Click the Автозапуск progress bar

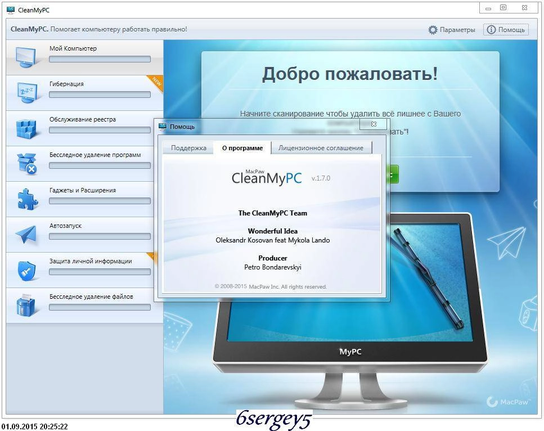(100, 236)
